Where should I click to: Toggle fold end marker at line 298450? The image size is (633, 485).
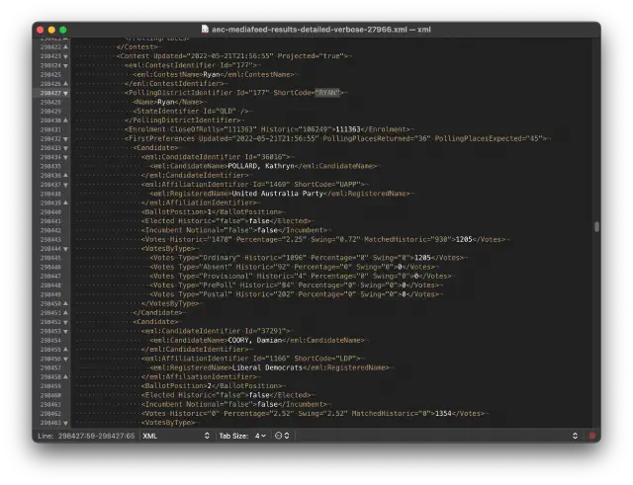(66, 303)
